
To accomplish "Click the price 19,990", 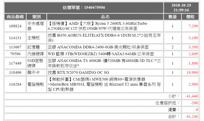I will pyautogui.click(x=192, y=73).
